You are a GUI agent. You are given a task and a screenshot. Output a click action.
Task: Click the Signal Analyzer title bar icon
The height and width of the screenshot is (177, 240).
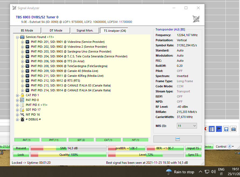click(x=14, y=8)
